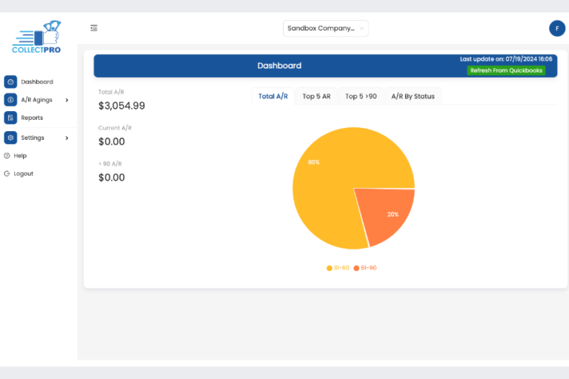Expand the Settings submenu chevron
569x379 pixels.
(x=67, y=138)
